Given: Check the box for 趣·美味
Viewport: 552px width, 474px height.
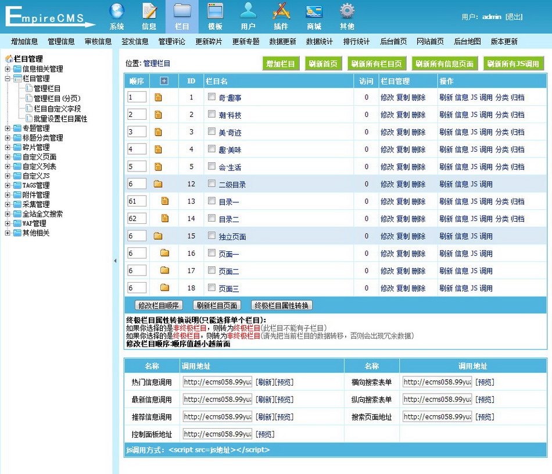Looking at the screenshot, I should 212,148.
